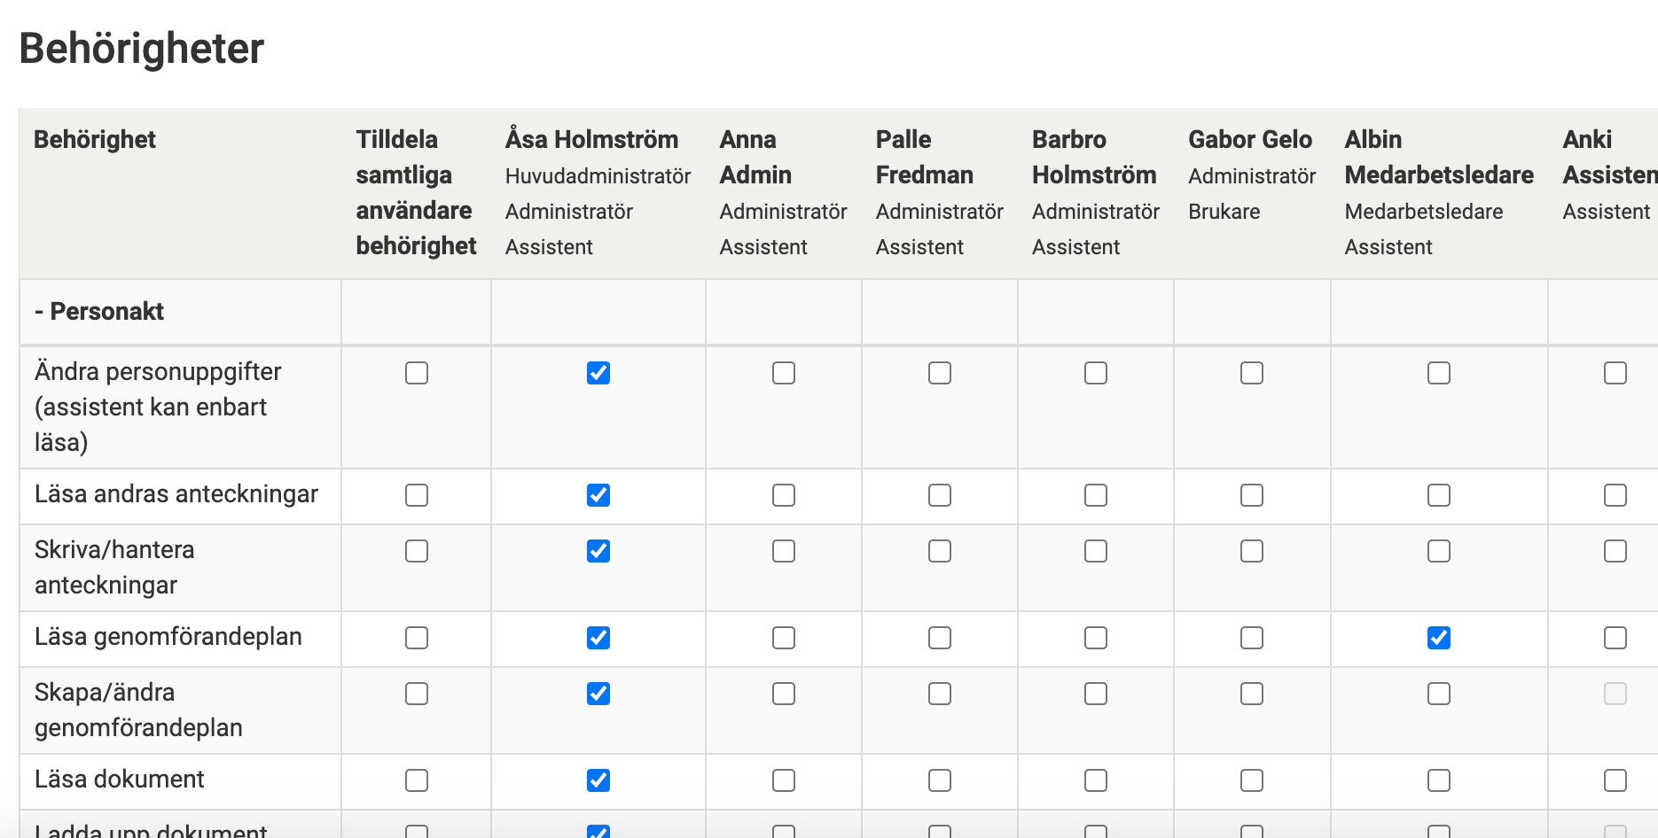
Task: Enable Läsa genomförandeplan for Palle Fredman
Action: coord(940,638)
